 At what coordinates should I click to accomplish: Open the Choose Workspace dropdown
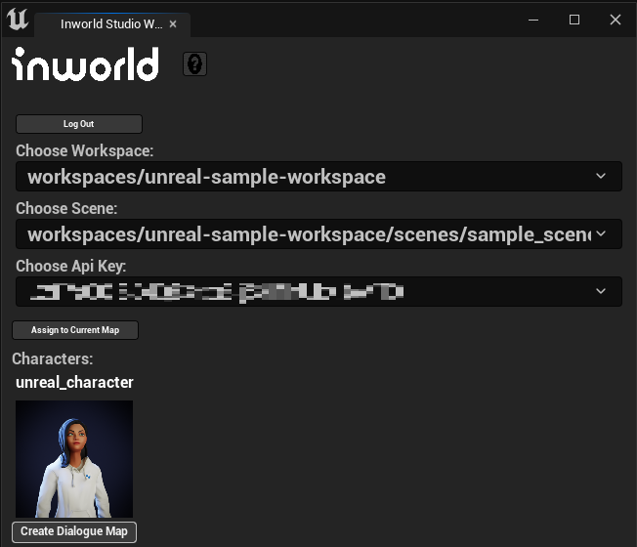pyautogui.click(x=318, y=177)
